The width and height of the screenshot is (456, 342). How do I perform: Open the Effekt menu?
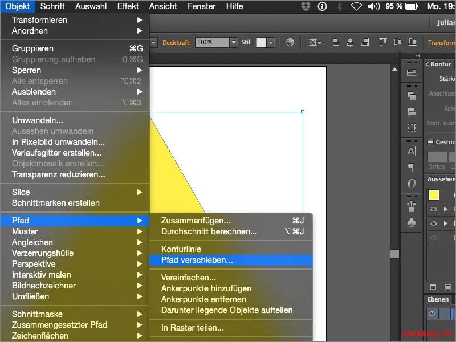click(128, 6)
